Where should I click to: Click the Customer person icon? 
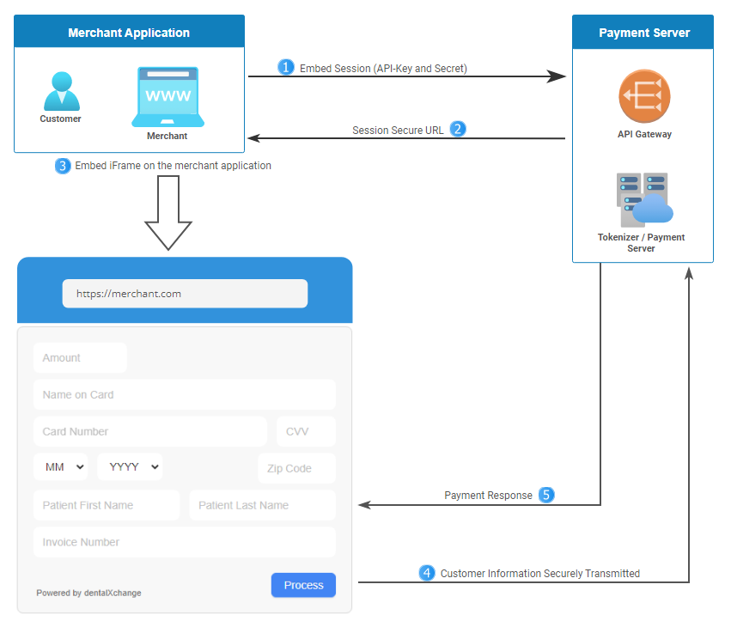pos(61,91)
